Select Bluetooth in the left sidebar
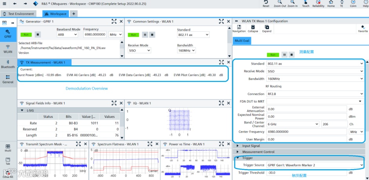The width and height of the screenshot is (369, 180). [8, 64]
